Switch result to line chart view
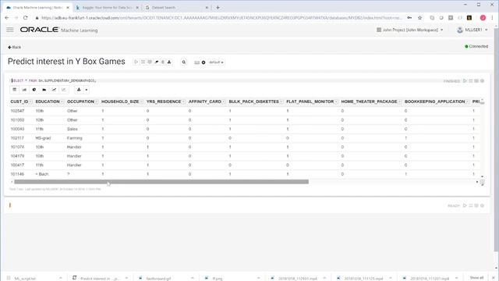Image resolution: width=499 pixels, height=281 pixels. (54, 90)
